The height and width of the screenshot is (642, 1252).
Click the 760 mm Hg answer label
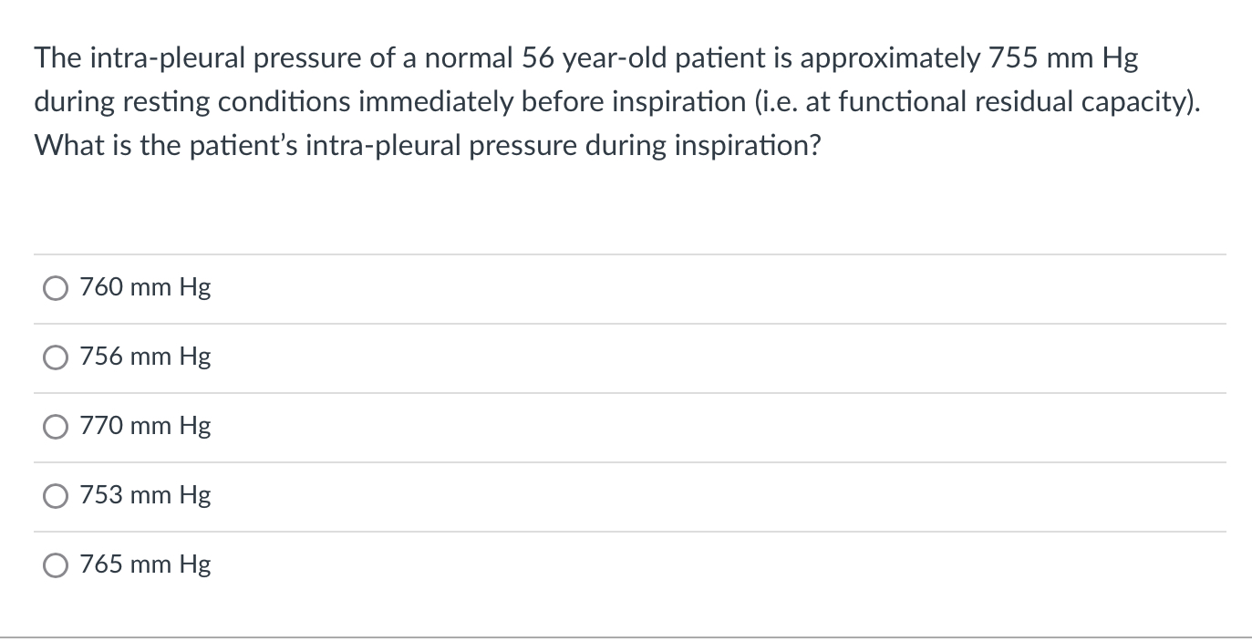point(144,287)
